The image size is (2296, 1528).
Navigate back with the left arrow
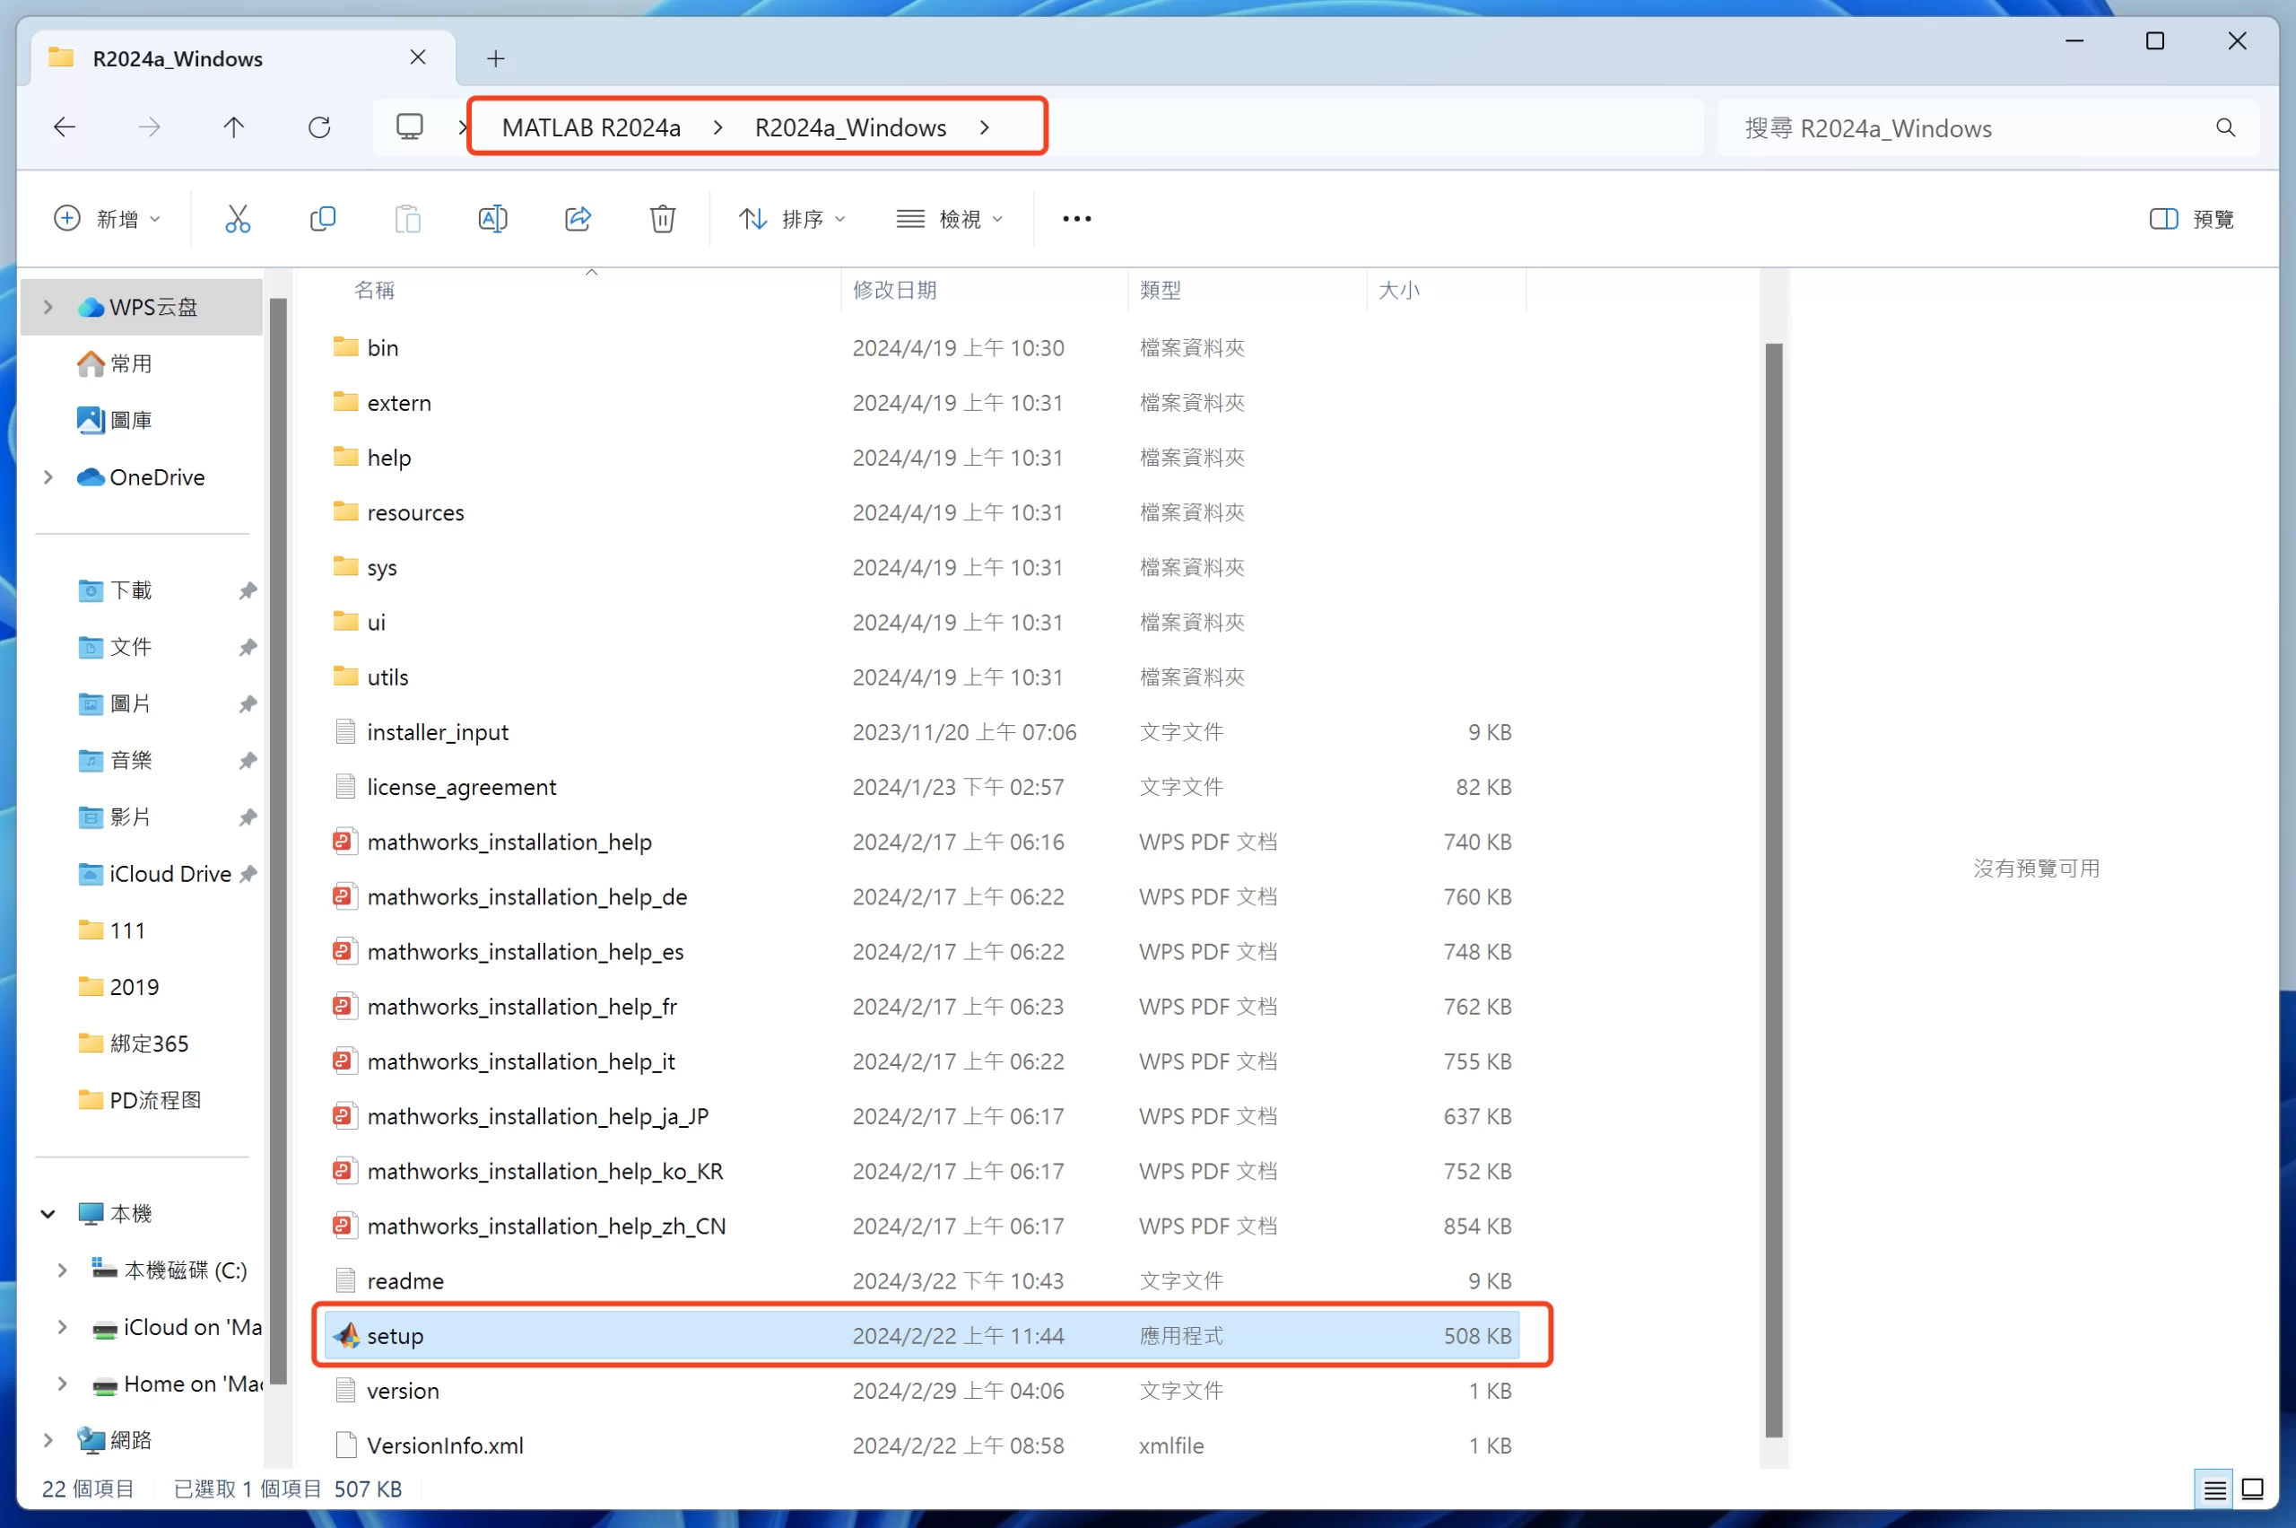click(65, 127)
